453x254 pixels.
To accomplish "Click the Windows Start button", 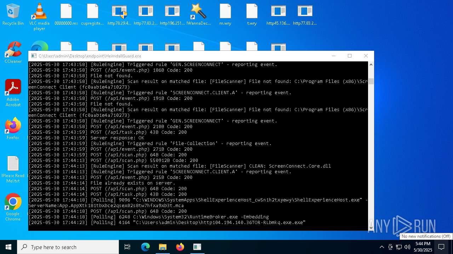I will [8, 247].
